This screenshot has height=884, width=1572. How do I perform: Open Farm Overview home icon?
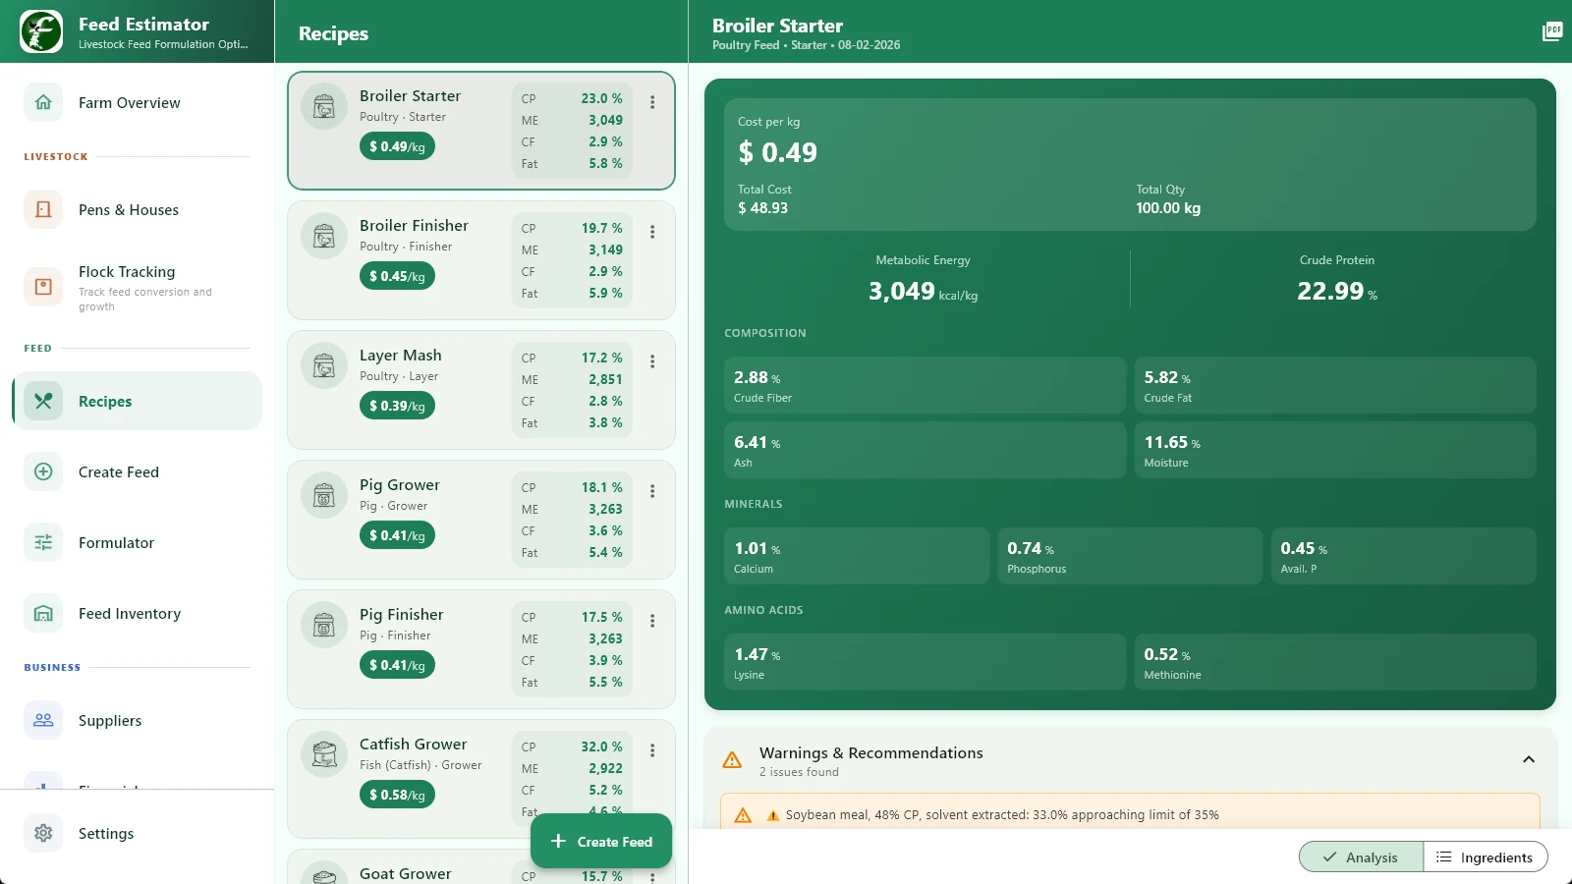click(x=43, y=102)
